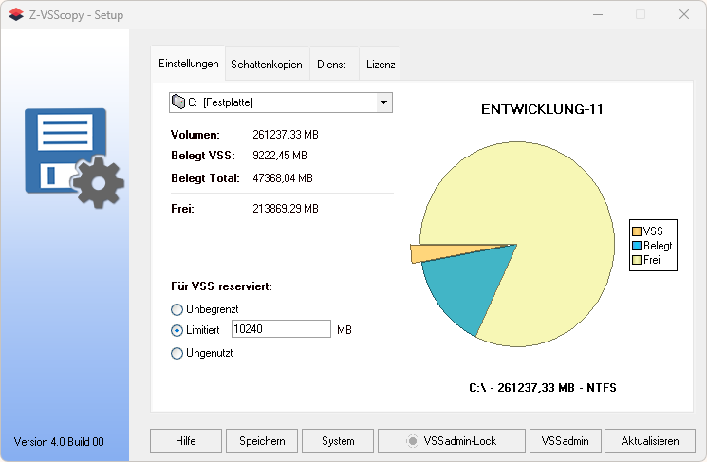The image size is (707, 462).
Task: Select the Einstellungen tab
Action: [189, 64]
